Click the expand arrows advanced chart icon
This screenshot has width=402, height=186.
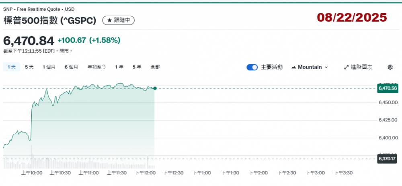pyautogui.click(x=346, y=67)
